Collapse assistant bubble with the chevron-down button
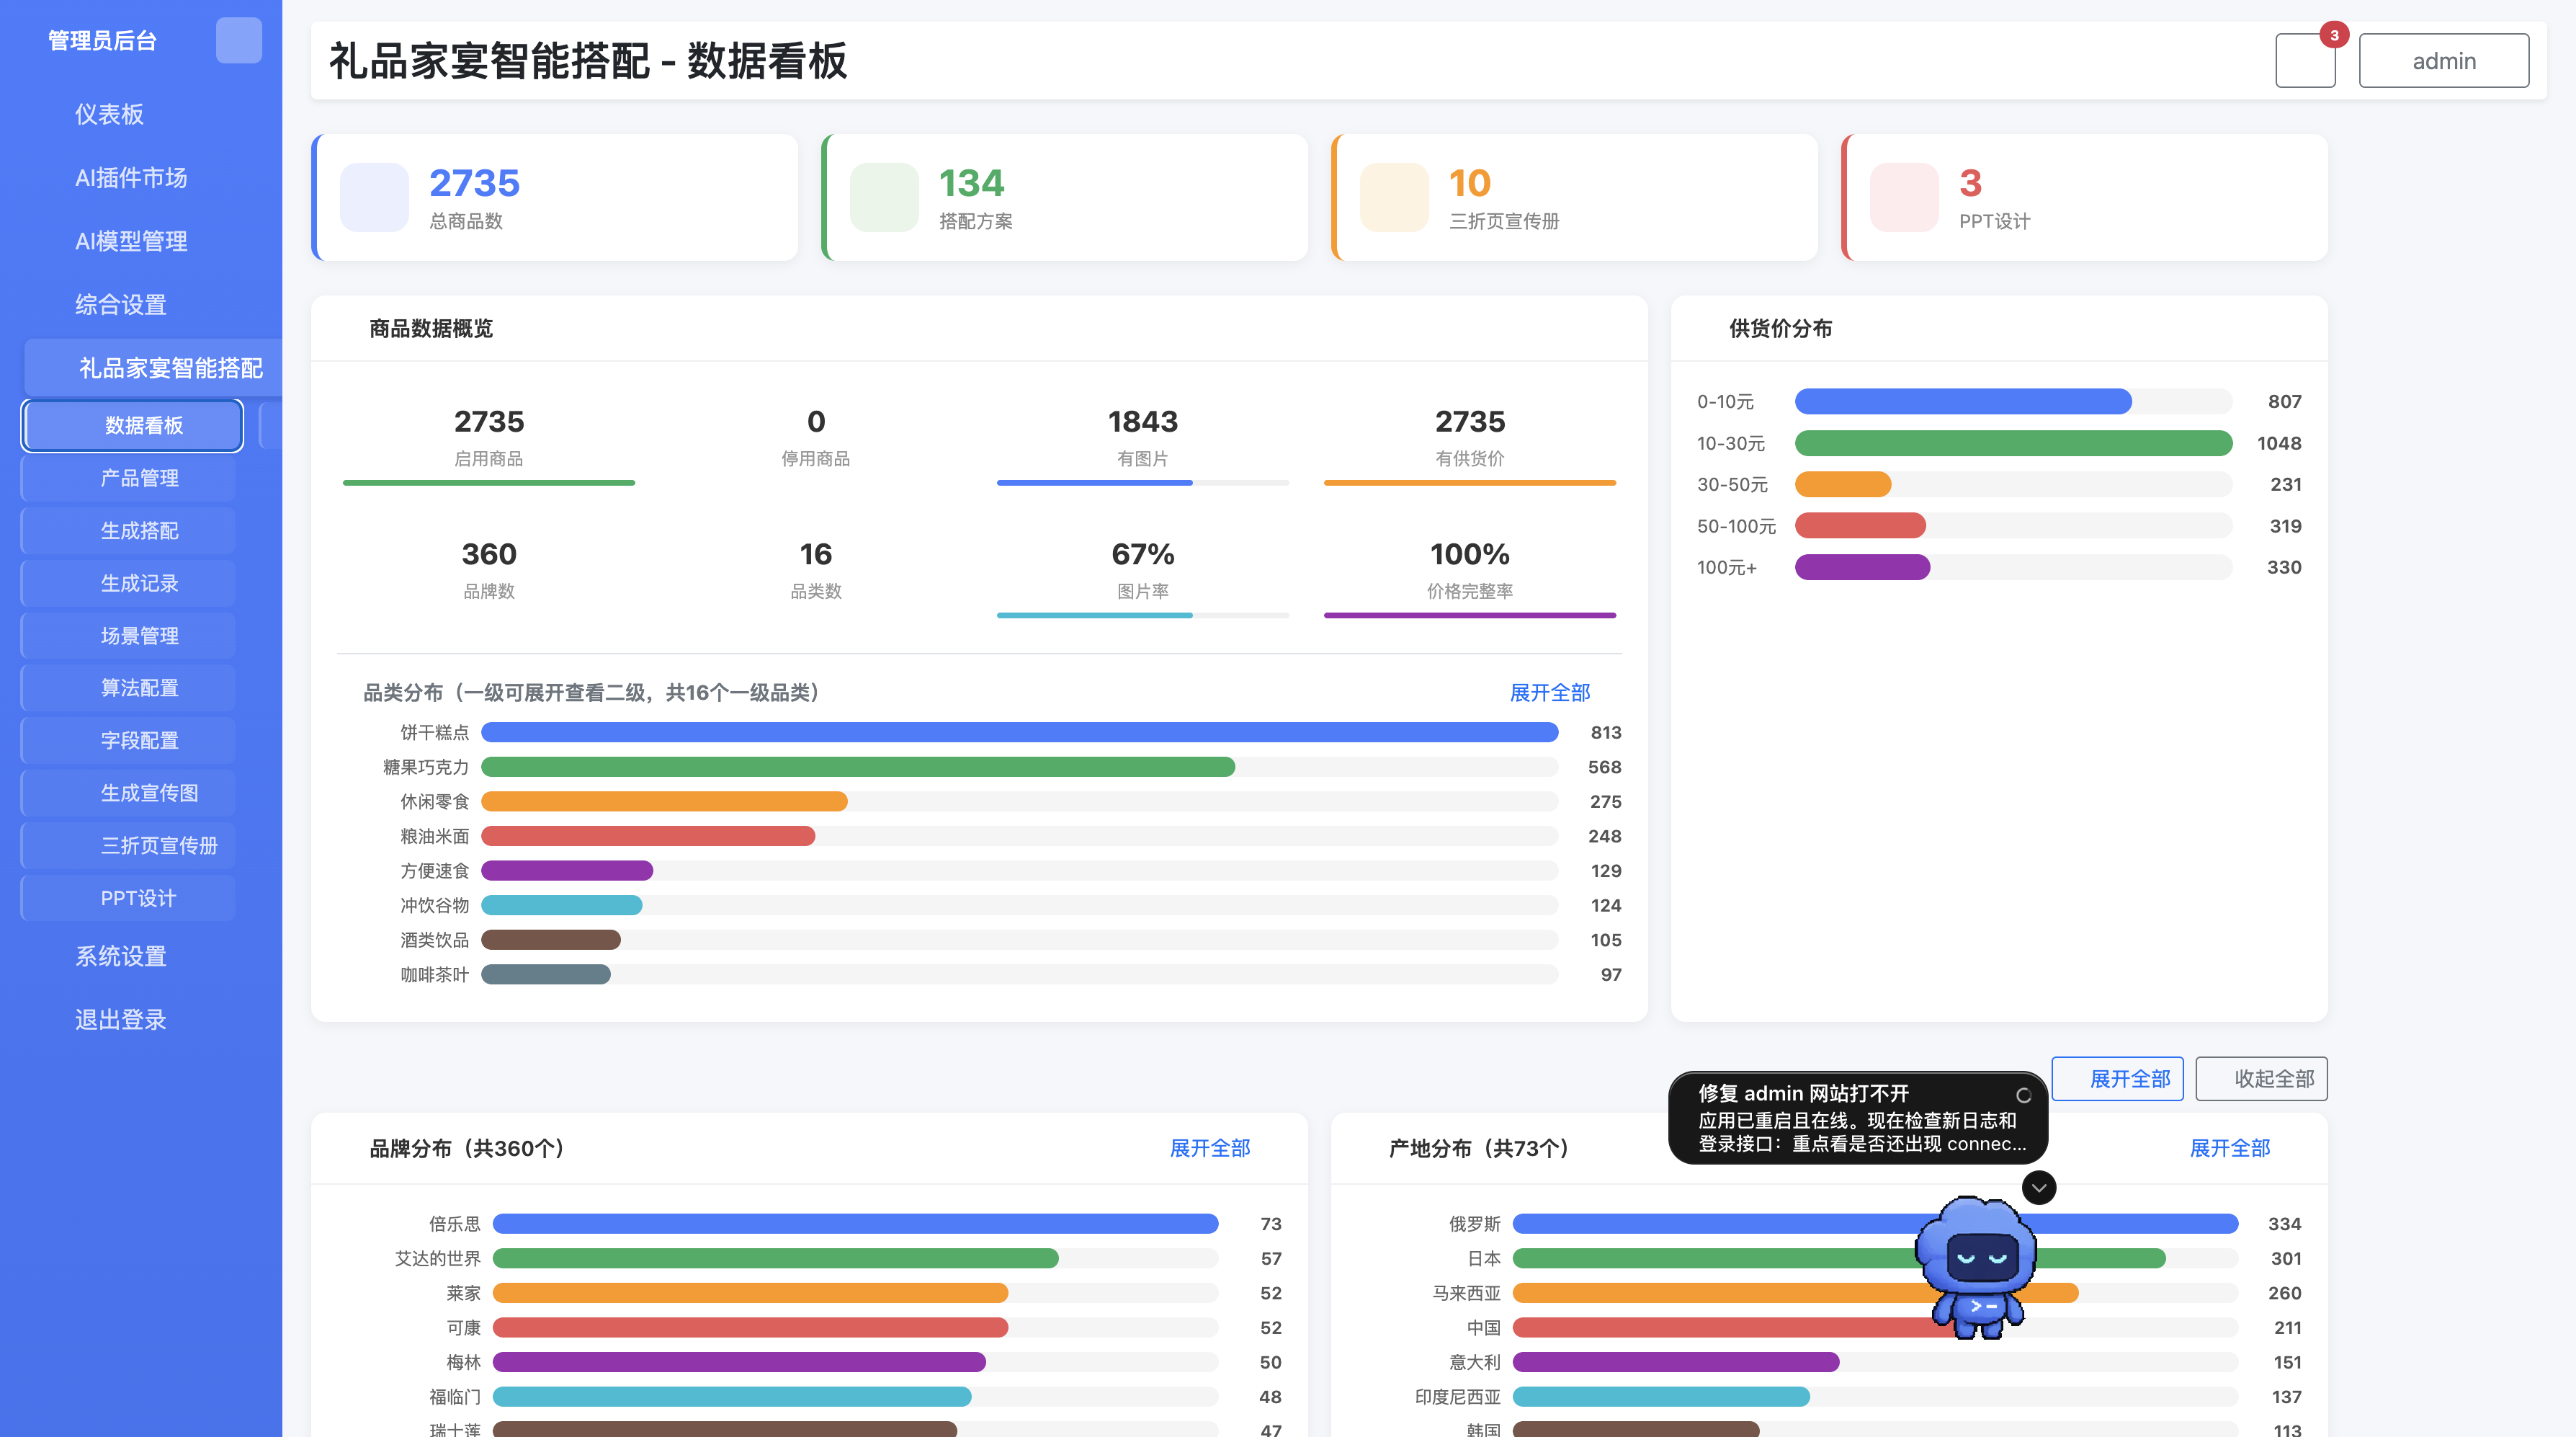This screenshot has height=1437, width=2576. 2039,1188
